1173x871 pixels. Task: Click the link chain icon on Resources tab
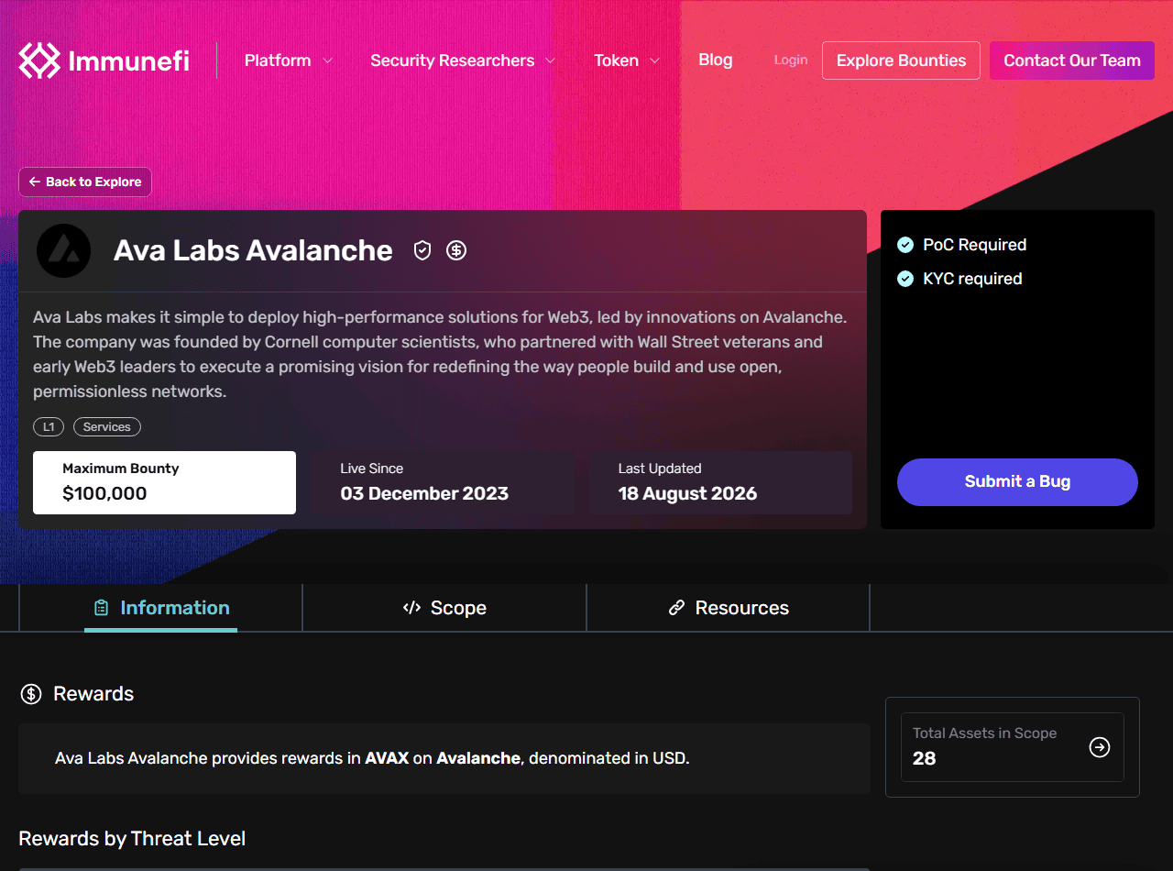tap(677, 608)
